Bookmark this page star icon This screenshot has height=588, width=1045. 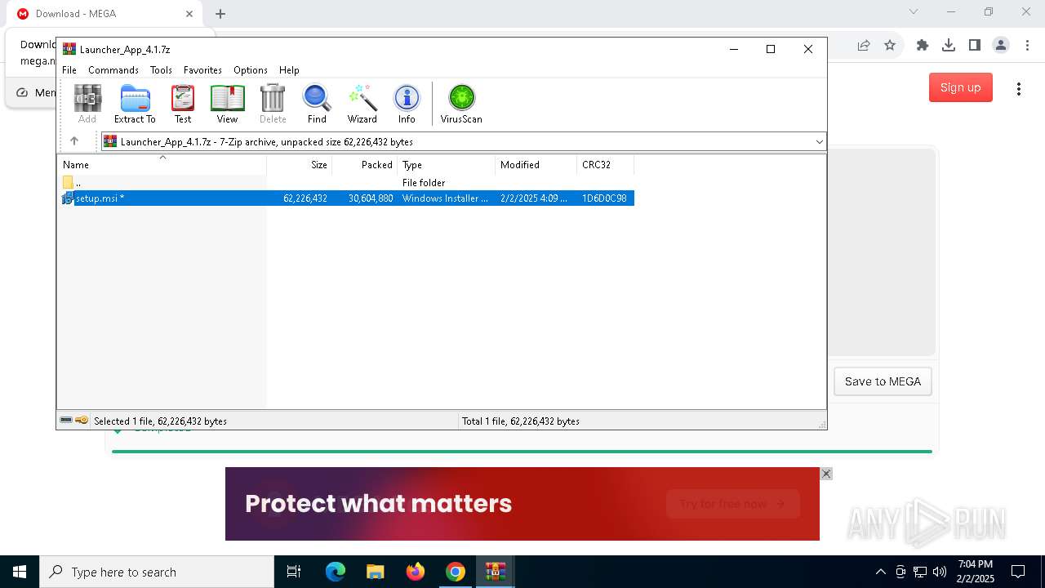click(x=890, y=46)
